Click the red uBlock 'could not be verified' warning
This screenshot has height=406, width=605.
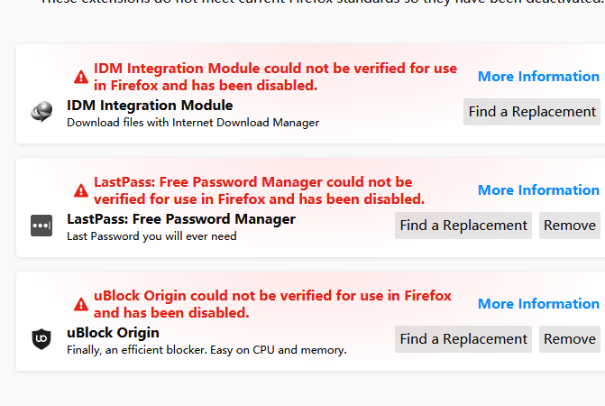(272, 304)
